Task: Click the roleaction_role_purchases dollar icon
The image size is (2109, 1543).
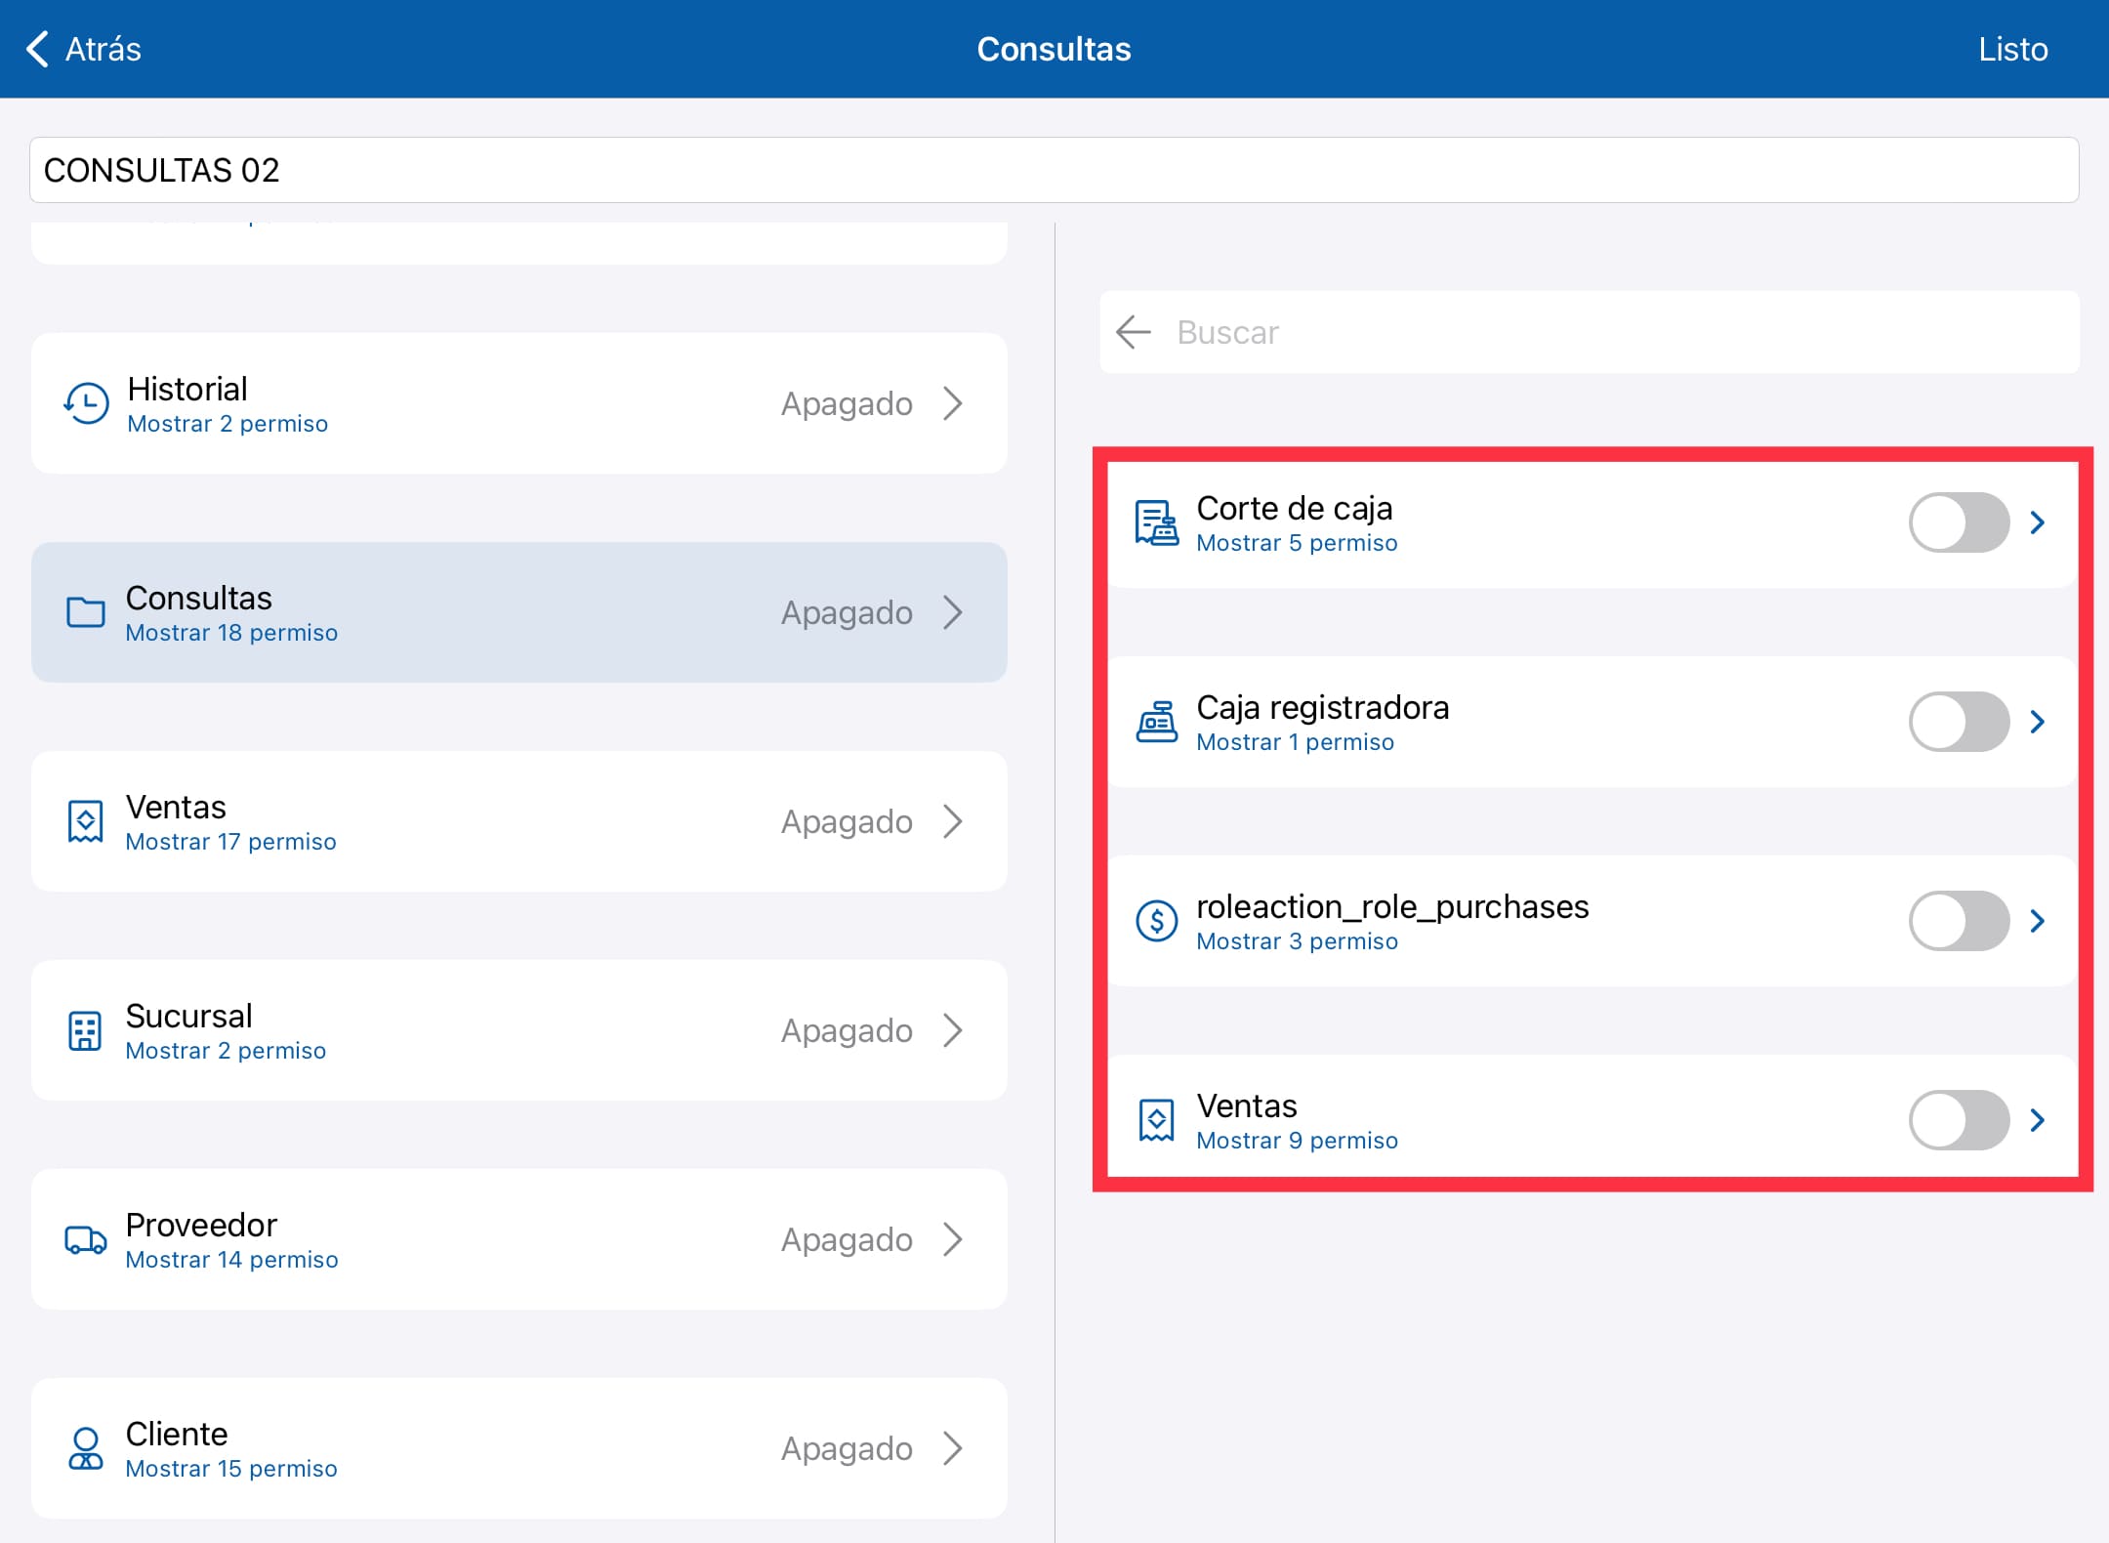Action: (x=1157, y=921)
